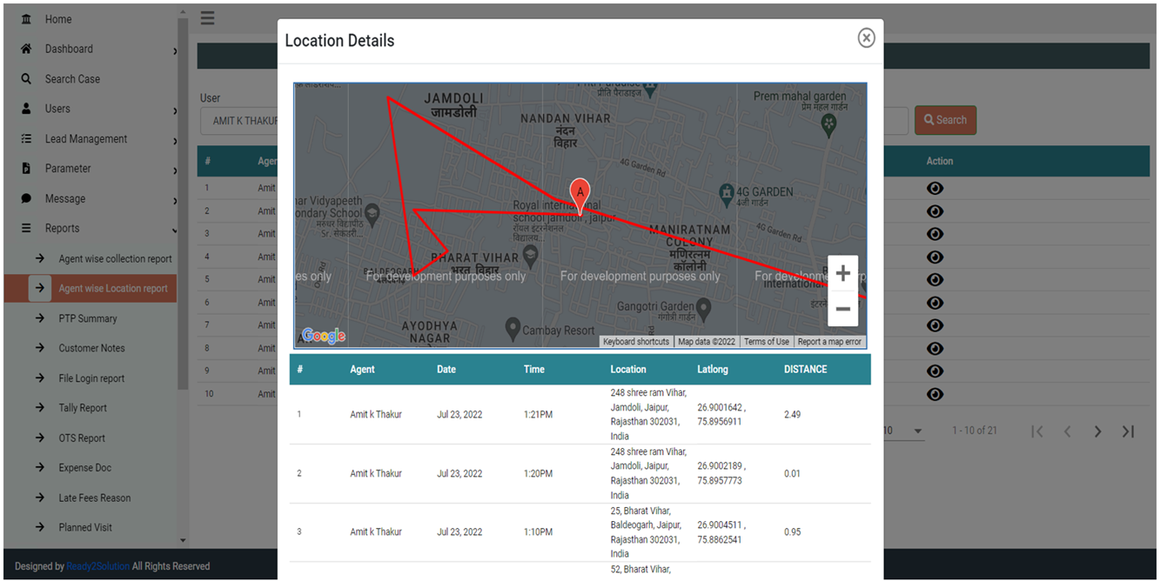Select Search Case in the sidebar
This screenshot has height=581, width=1160.
[23, 78]
